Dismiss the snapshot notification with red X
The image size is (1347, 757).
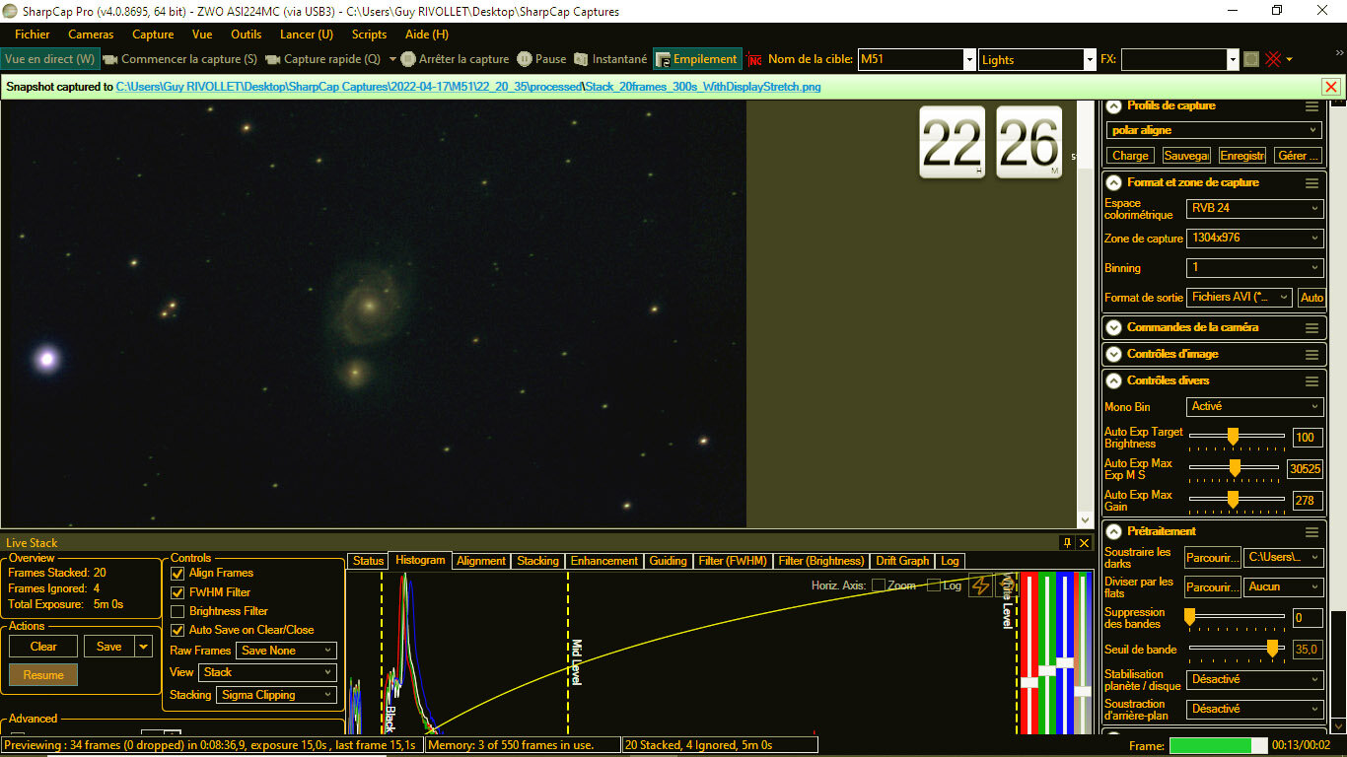(x=1331, y=87)
